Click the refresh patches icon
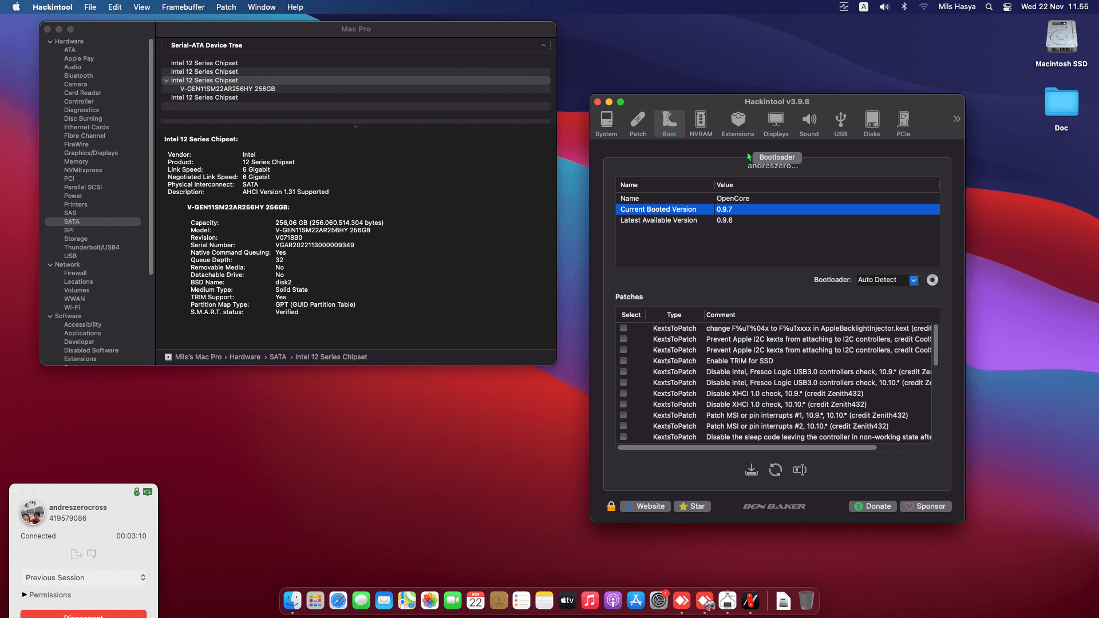The height and width of the screenshot is (618, 1099). pyautogui.click(x=776, y=470)
